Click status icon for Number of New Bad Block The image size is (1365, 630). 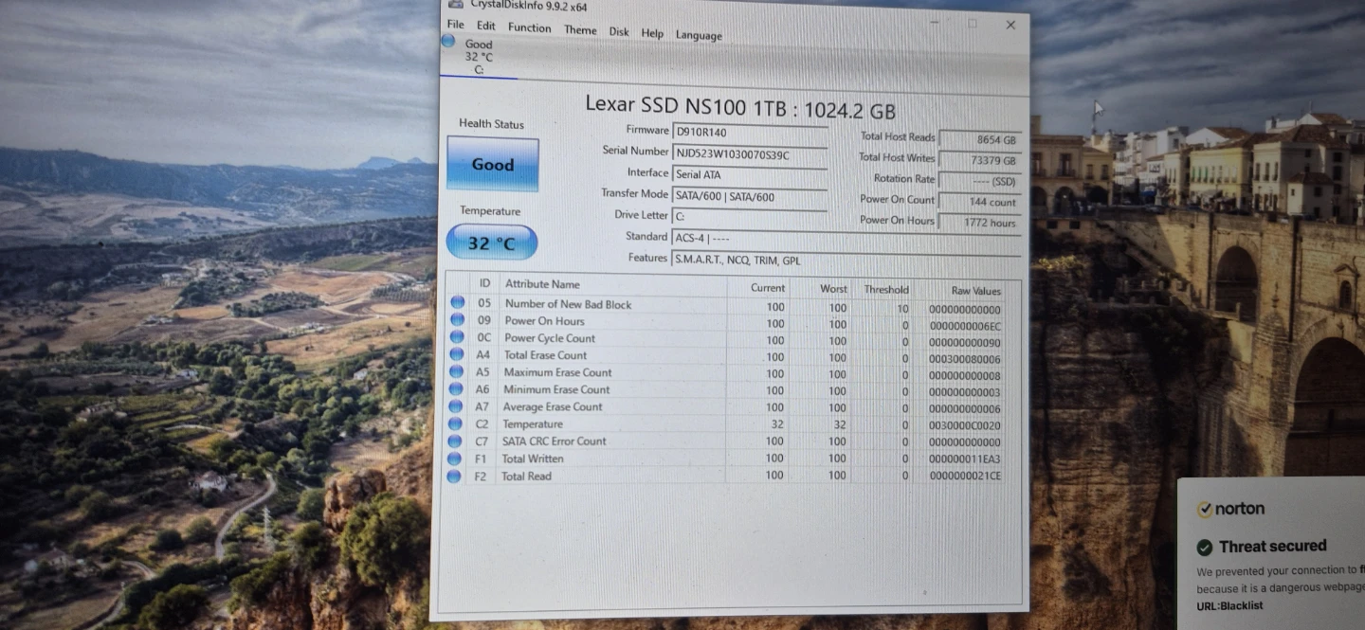click(458, 302)
